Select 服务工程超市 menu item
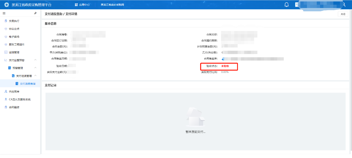This screenshot has height=158, width=352. coord(16,44)
